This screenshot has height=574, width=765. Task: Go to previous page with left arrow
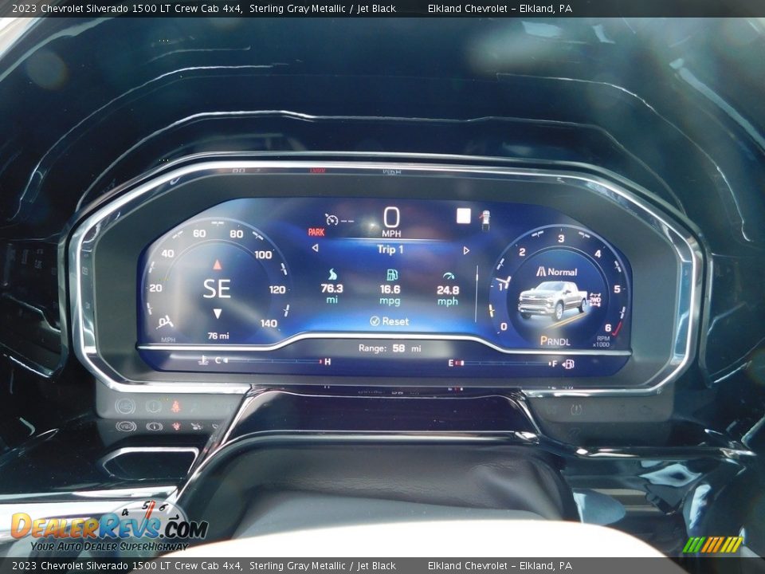(x=316, y=248)
